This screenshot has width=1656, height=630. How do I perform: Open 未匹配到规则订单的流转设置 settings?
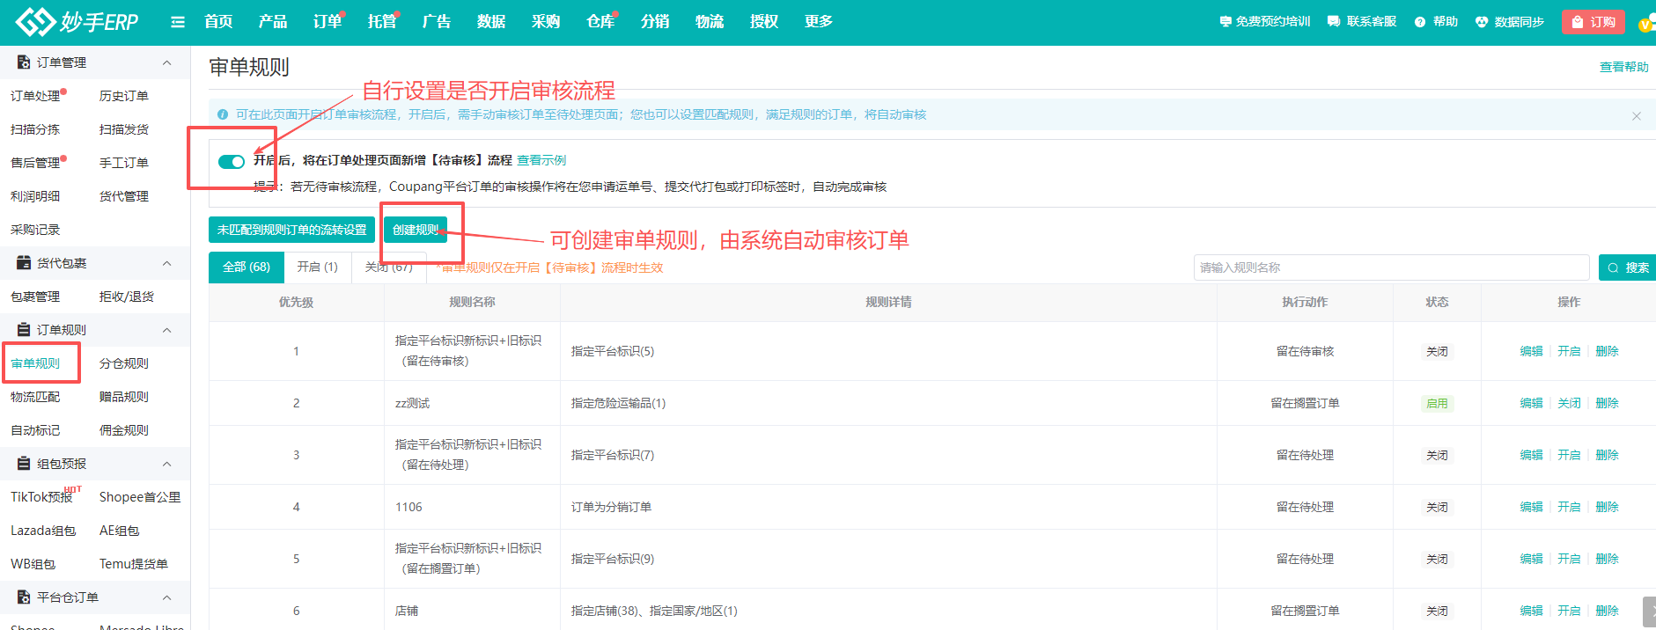pos(291,230)
